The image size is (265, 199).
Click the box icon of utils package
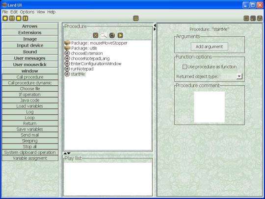67,48
